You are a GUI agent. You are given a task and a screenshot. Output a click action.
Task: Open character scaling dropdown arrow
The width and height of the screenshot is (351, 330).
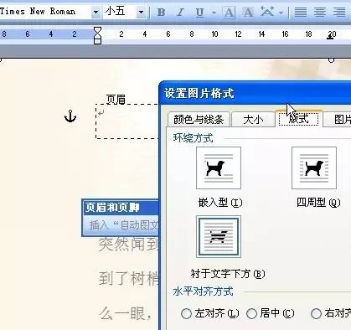[x=281, y=13]
